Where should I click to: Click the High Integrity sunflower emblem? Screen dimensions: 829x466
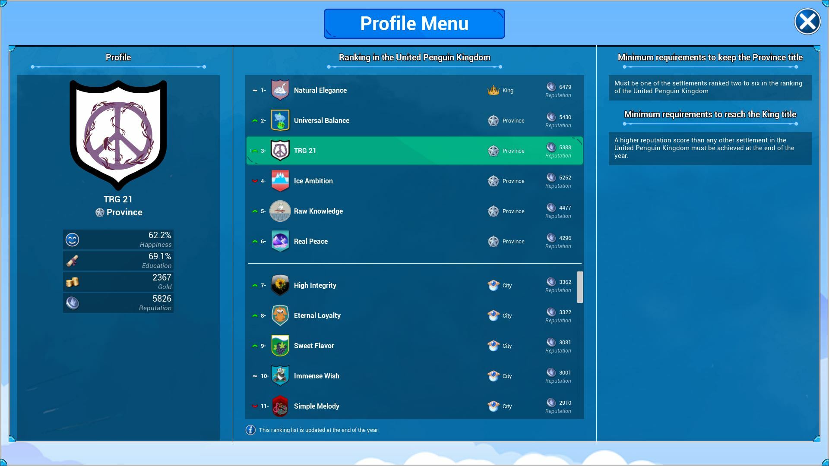click(x=280, y=285)
